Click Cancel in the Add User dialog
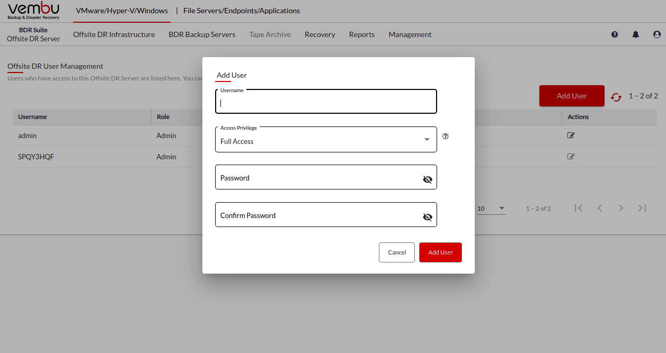This screenshot has height=353, width=666. point(397,252)
